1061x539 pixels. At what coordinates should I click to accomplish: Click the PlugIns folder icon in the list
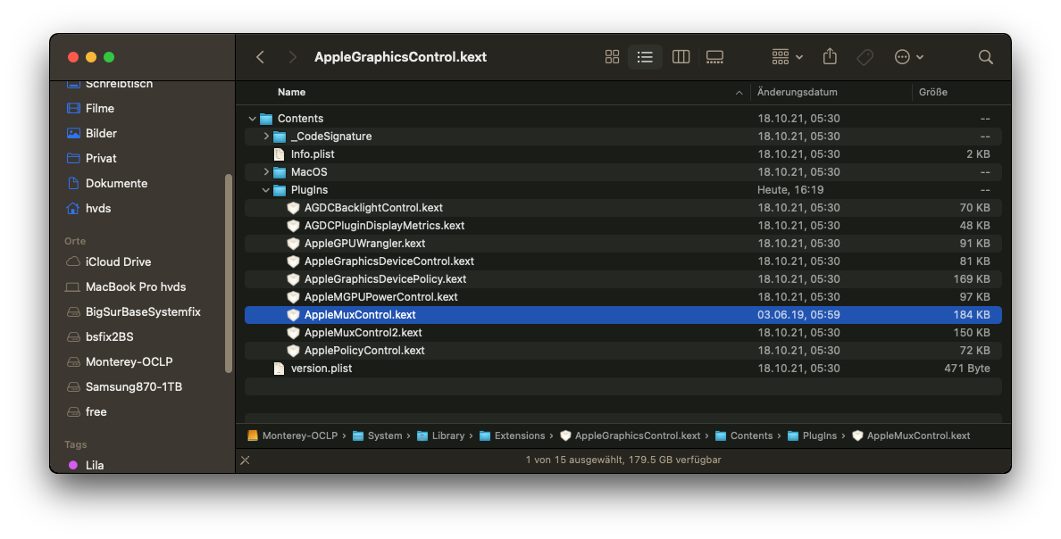click(280, 190)
